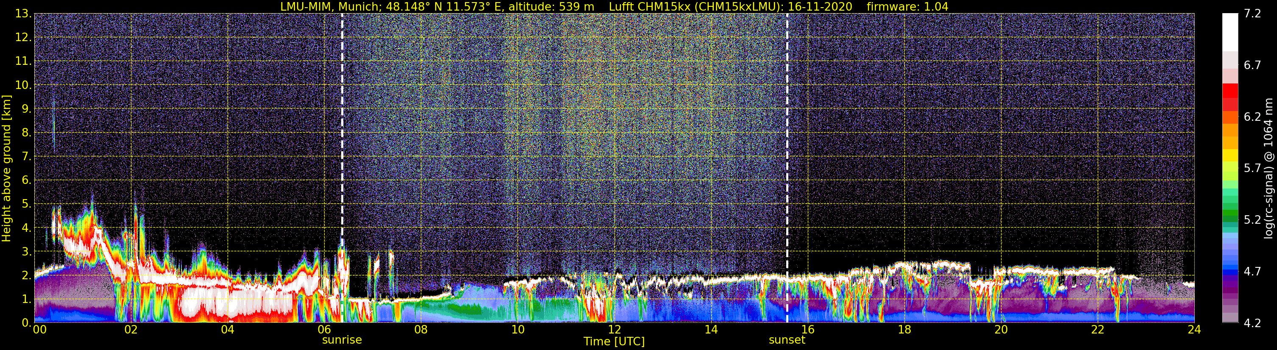Viewport: 1277px width, 350px height.
Task: Click the height-axis tick label 9.
Action: (x=26, y=109)
